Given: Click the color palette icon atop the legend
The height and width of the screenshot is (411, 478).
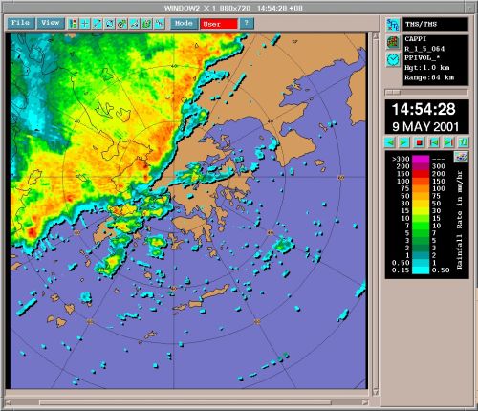Looking at the screenshot, I should pos(461,157).
